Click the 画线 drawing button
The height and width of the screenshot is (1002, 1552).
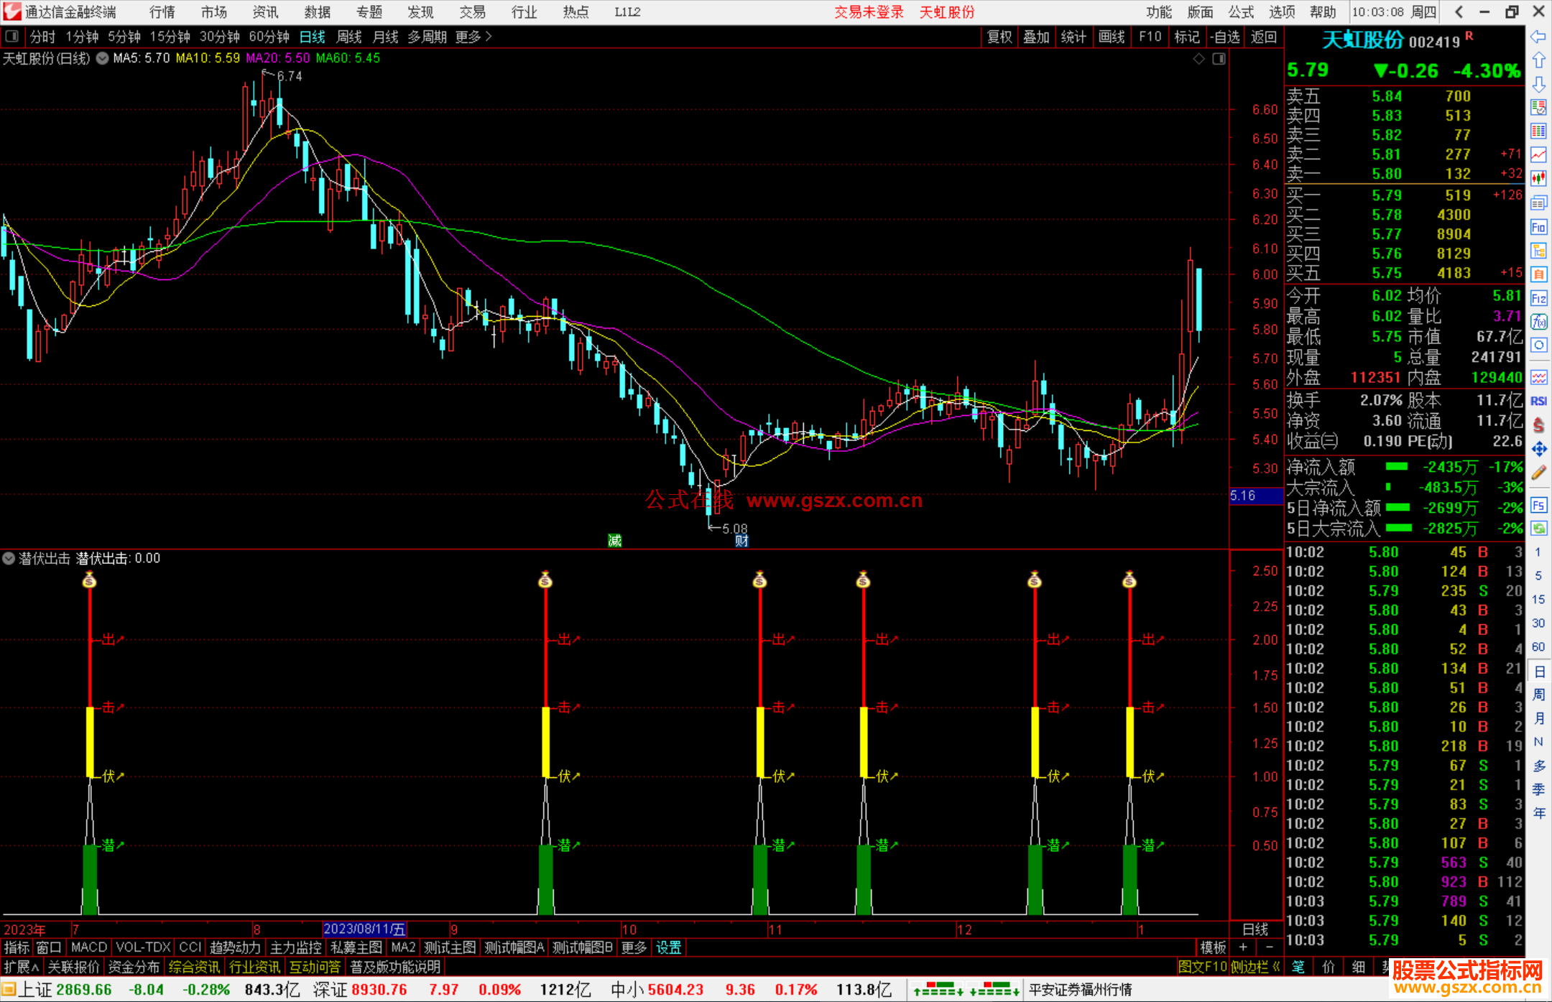pos(1112,37)
